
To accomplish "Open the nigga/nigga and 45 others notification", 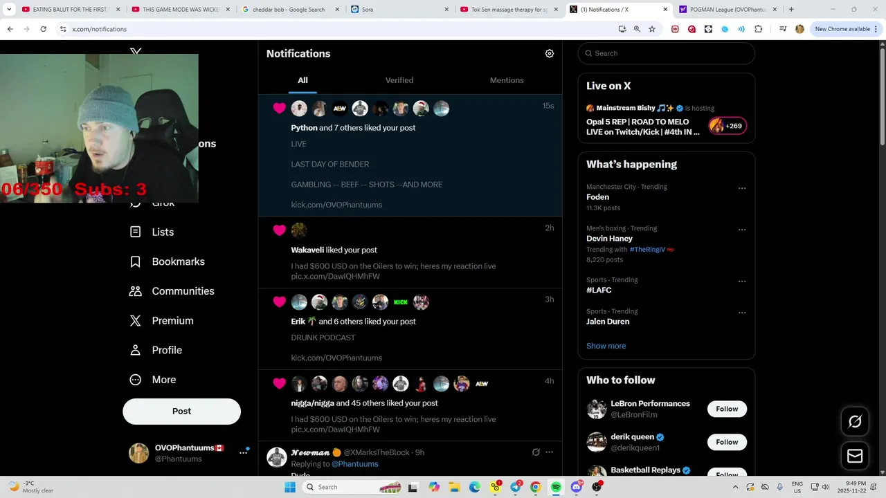I will pos(410,405).
